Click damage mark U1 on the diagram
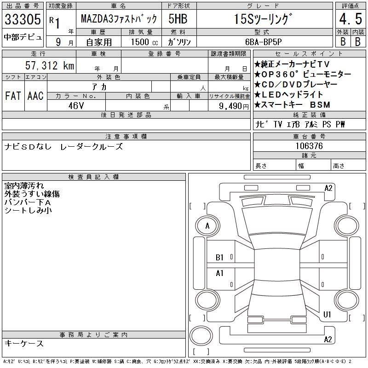368x368 pixels. pos(327,314)
